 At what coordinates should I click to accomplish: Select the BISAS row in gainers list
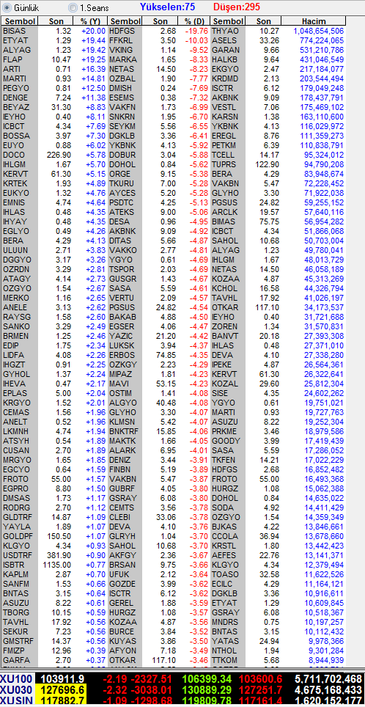(x=54, y=31)
